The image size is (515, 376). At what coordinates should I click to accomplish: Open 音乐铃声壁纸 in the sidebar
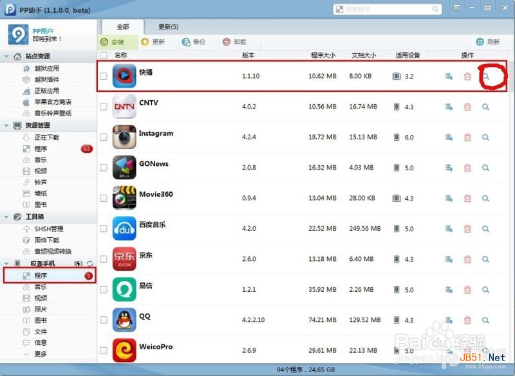click(53, 113)
